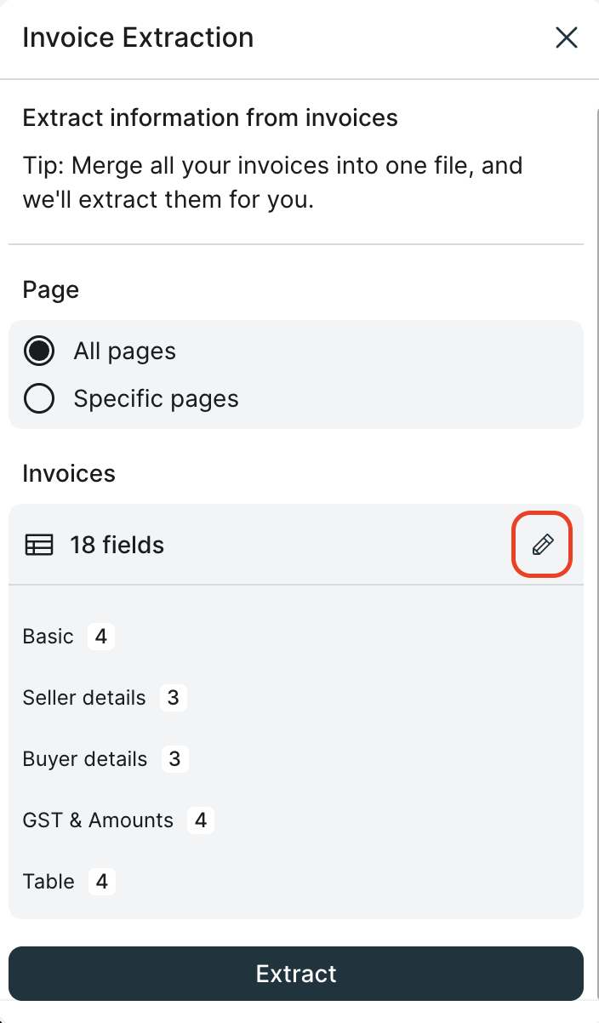The image size is (599, 1023).
Task: Click the grid icon in the Invoices section
Action: pos(38,545)
